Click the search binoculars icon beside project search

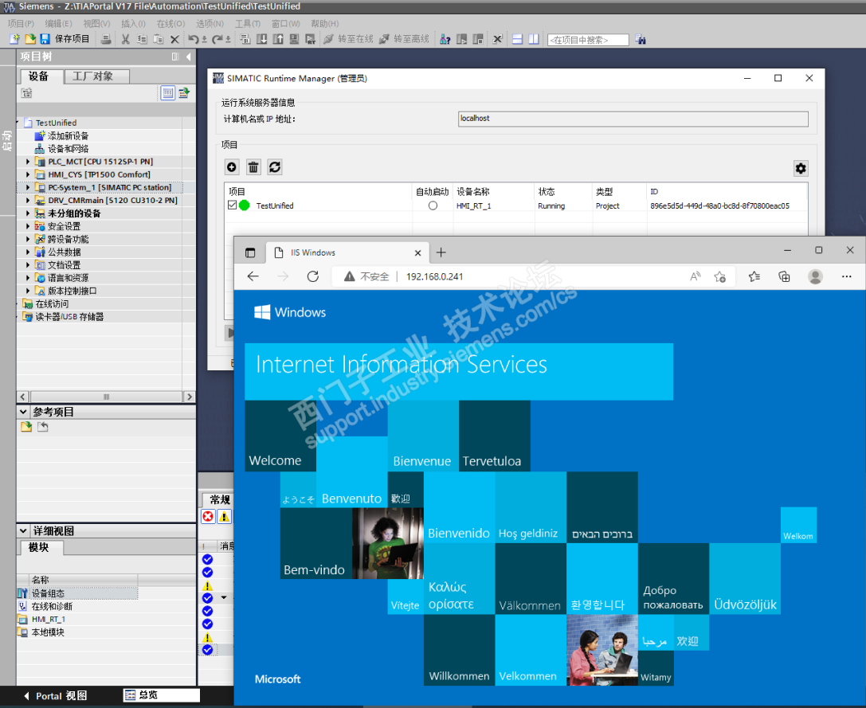641,39
